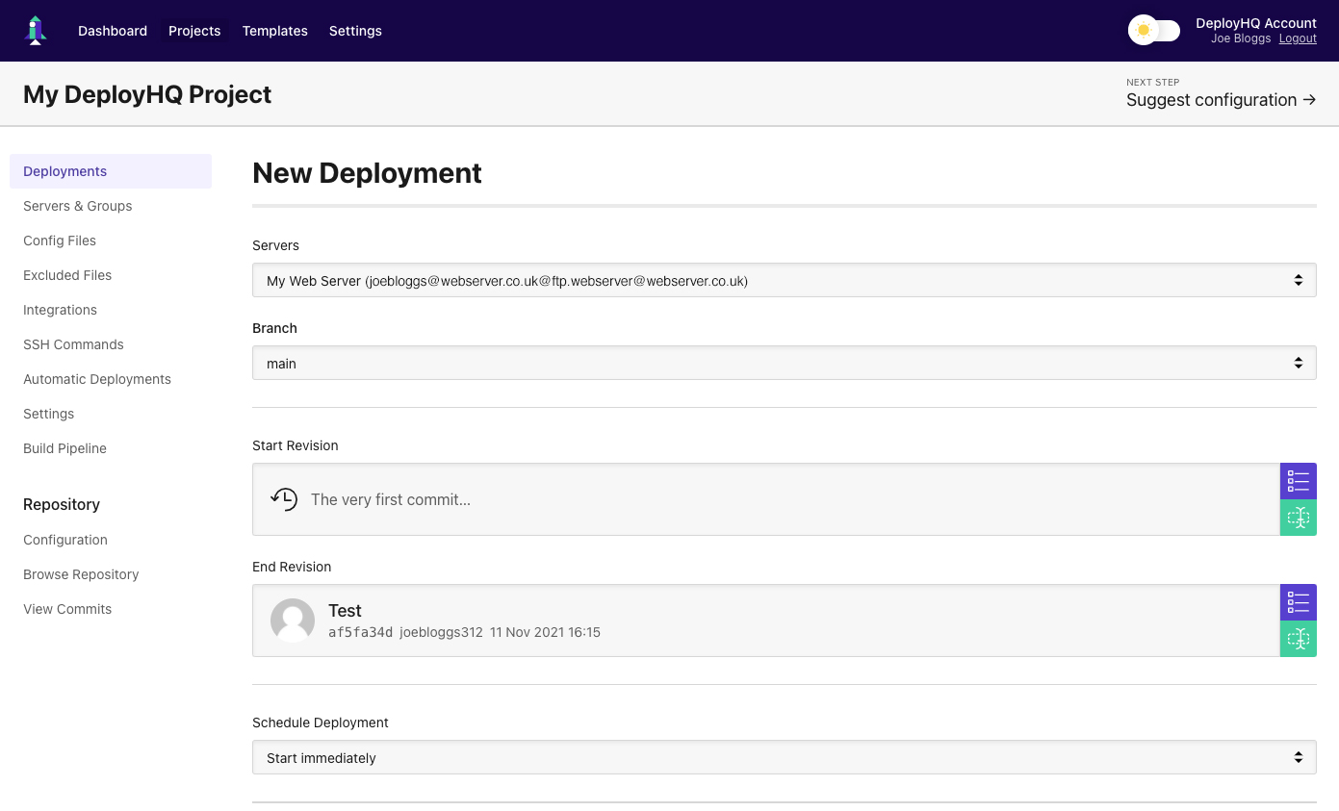
Task: Expand the Branch dropdown showing main
Action: pos(784,364)
